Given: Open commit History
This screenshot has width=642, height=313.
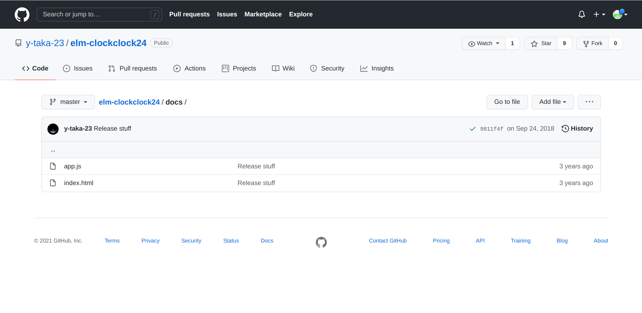Looking at the screenshot, I should pos(577,129).
